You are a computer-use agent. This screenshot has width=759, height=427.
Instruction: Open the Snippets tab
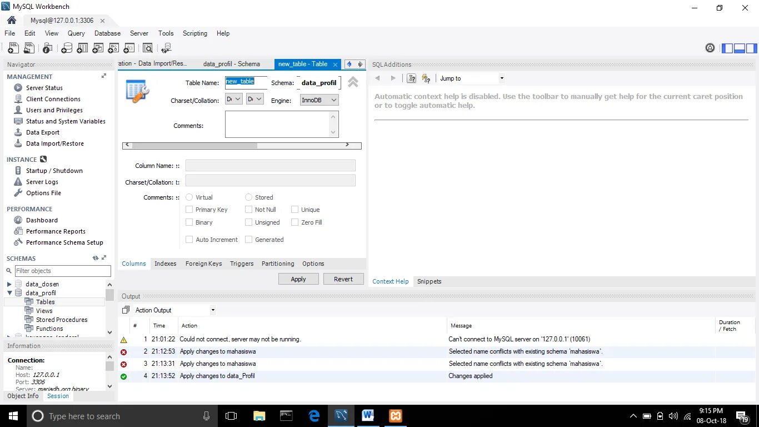coord(429,281)
